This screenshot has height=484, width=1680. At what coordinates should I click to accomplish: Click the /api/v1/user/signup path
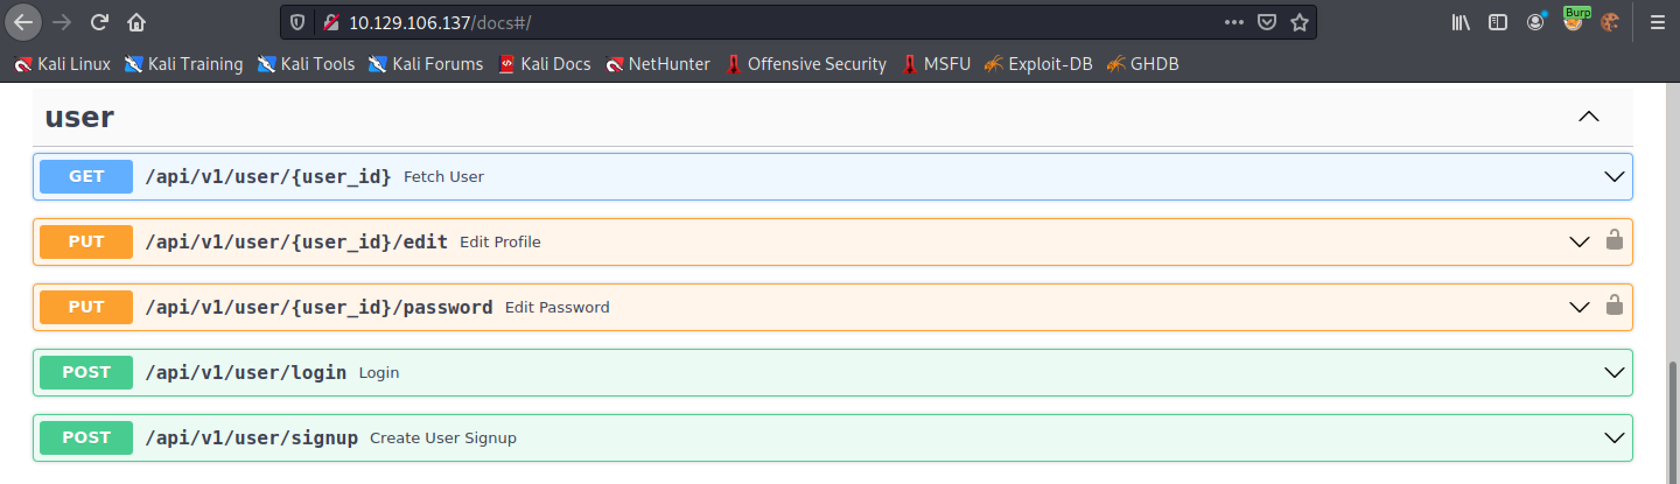click(x=252, y=438)
